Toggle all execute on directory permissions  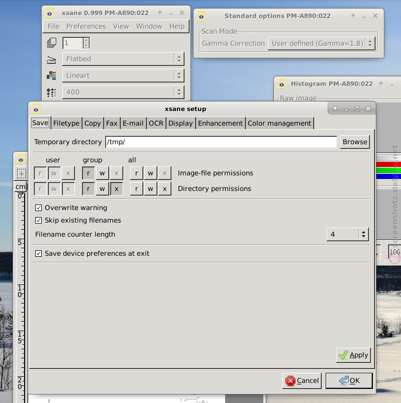point(165,189)
